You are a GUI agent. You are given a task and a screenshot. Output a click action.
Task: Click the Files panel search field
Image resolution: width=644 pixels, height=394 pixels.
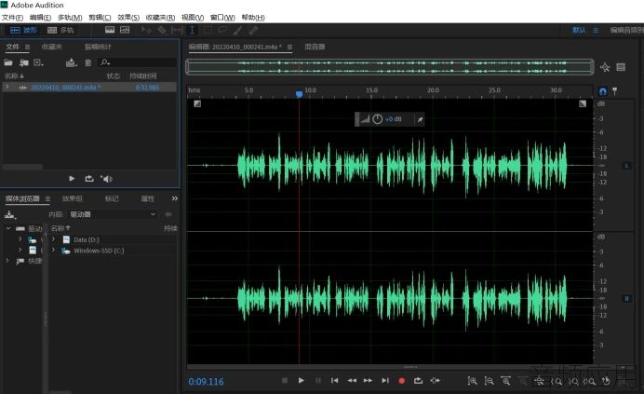[x=138, y=62]
